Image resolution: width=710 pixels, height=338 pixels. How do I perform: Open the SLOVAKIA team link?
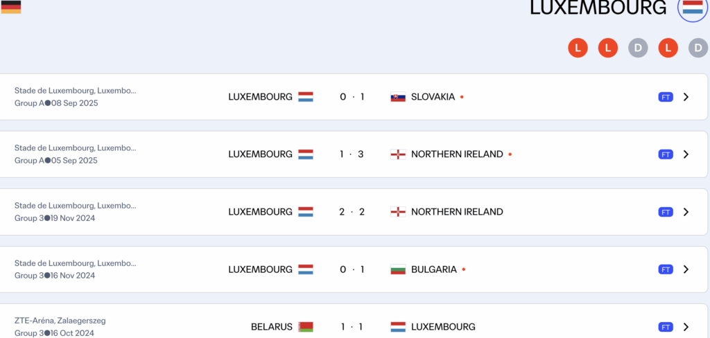pos(433,97)
